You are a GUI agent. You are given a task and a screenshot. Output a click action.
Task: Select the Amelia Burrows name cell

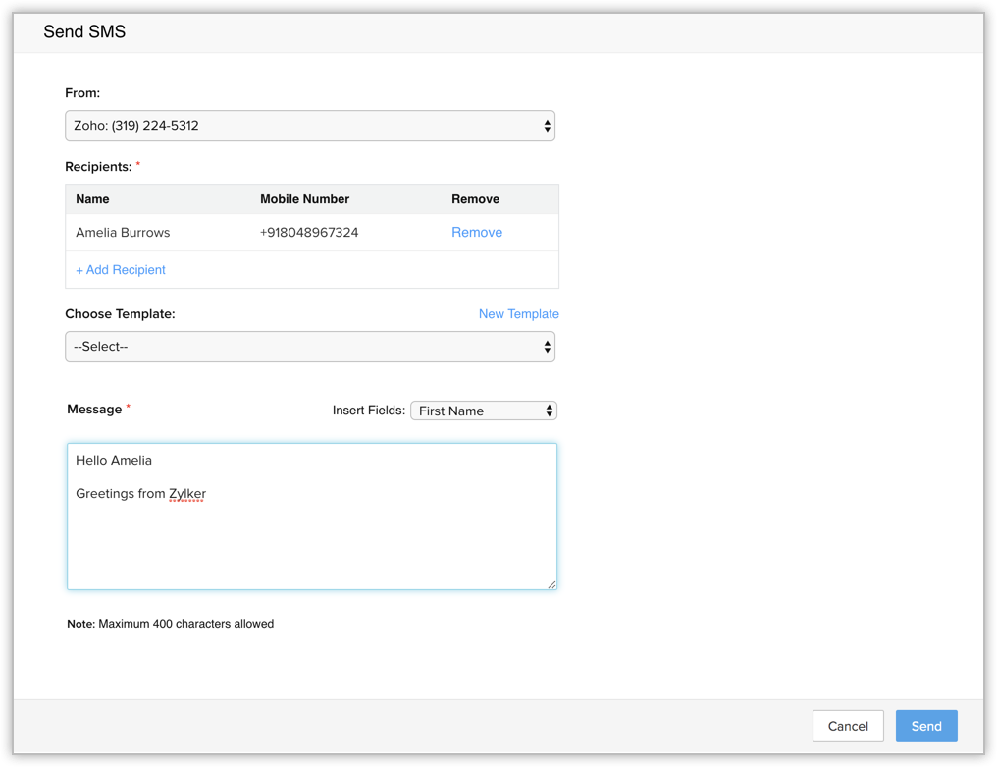[123, 233]
